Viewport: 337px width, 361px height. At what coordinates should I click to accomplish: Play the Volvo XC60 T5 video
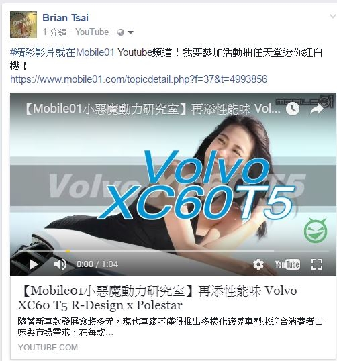(34, 264)
